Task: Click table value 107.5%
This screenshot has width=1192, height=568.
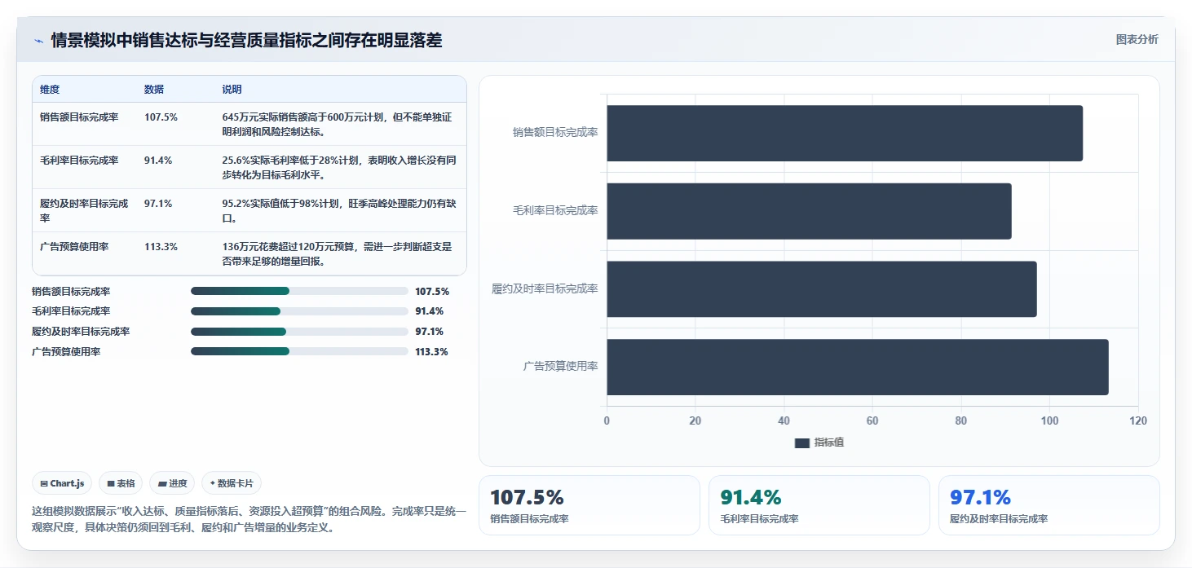Action: tap(161, 117)
